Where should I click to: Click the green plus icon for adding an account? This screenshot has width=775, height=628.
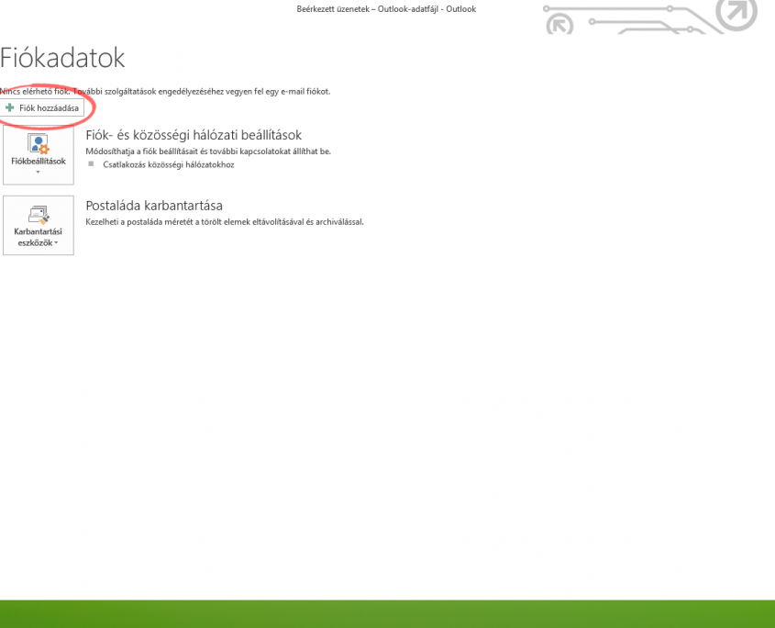pos(10,107)
